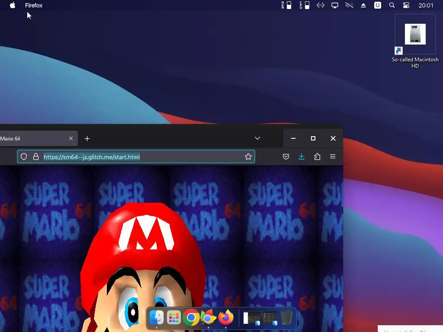Launch the leaf-styled Chromium dock icon
Image resolution: width=443 pixels, height=332 pixels.
click(208, 318)
